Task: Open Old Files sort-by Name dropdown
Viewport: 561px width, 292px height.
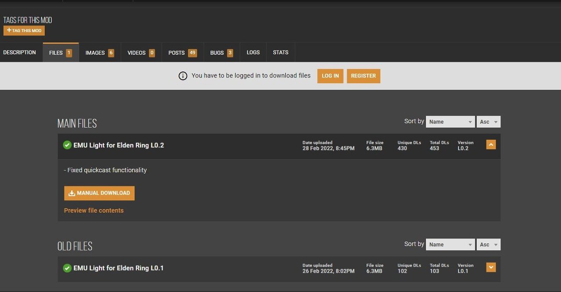Action: (451, 245)
